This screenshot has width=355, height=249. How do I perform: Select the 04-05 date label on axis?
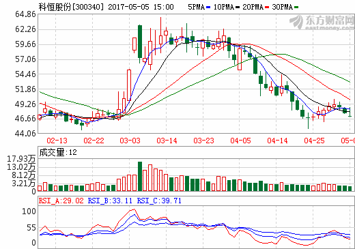[x=240, y=141]
